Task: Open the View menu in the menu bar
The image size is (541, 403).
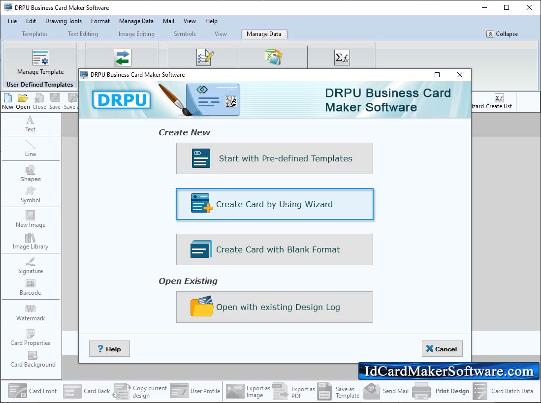Action: point(190,21)
